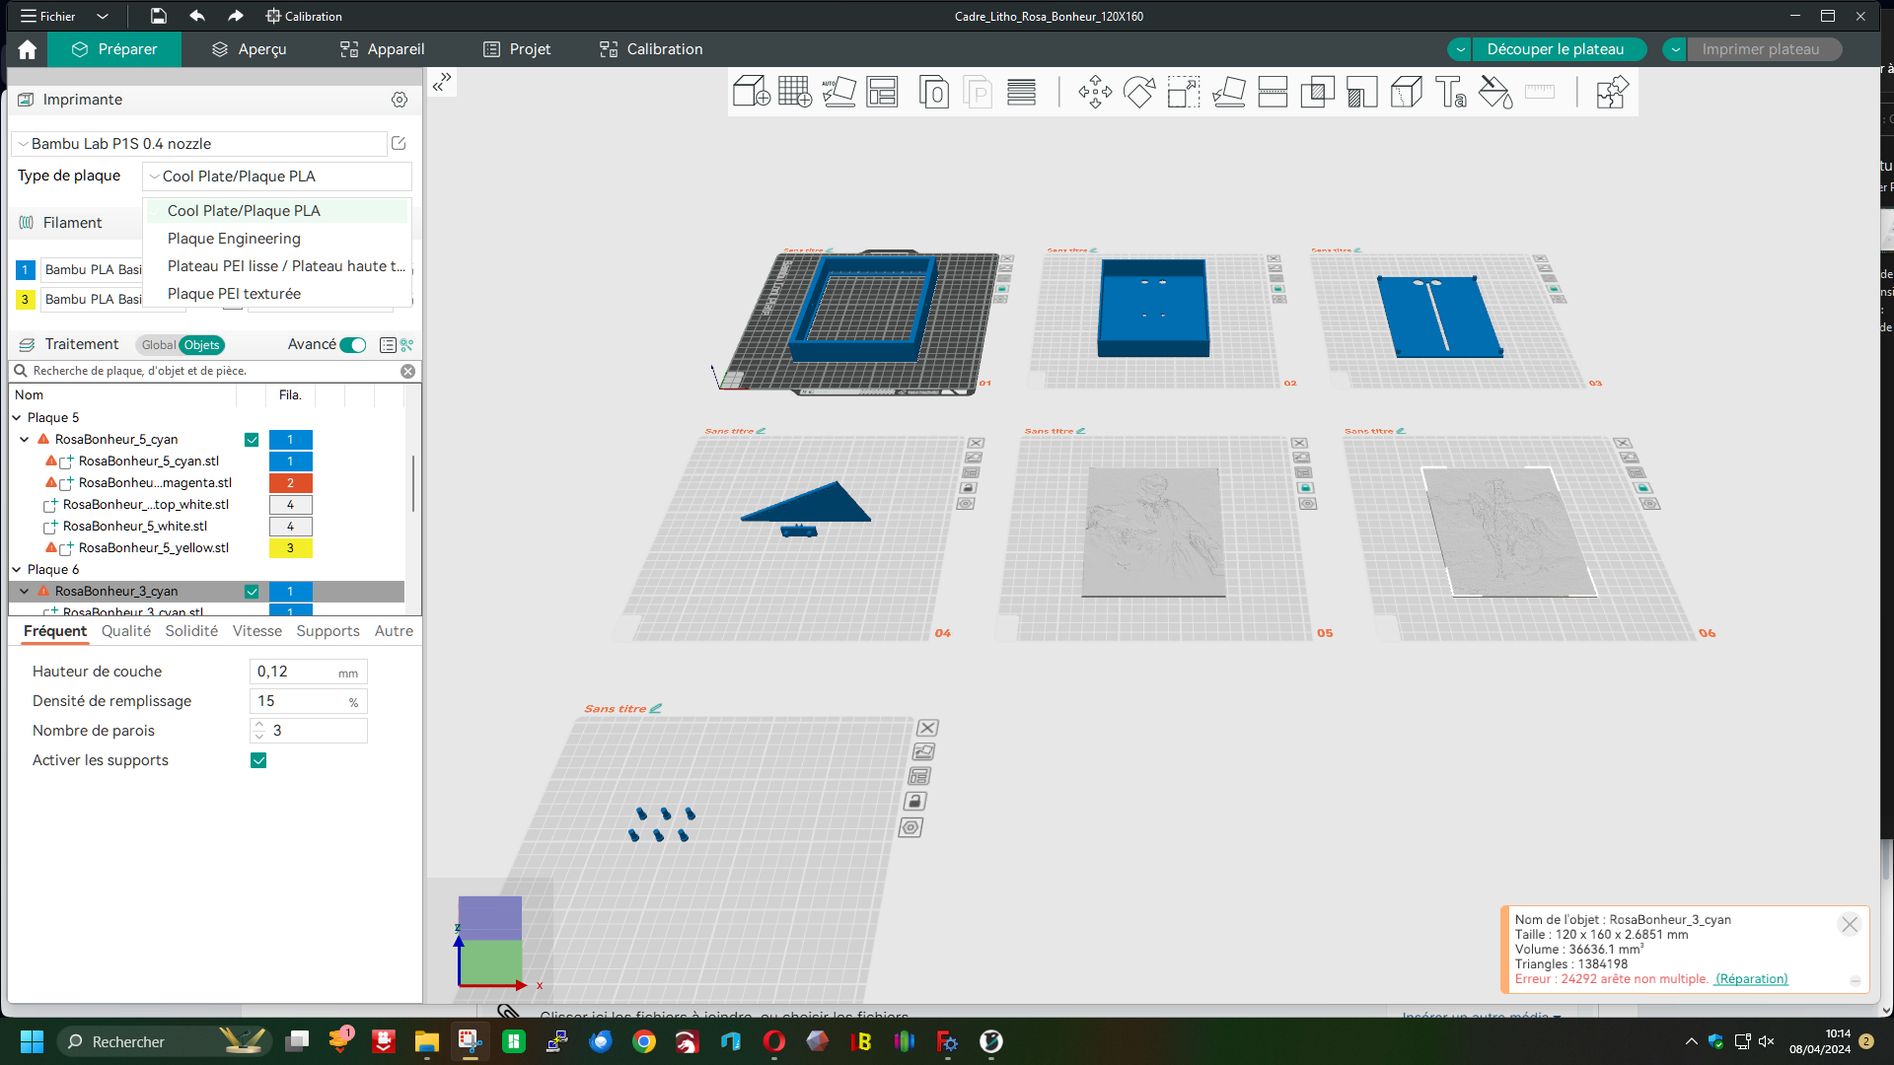
Task: Select the Move tool in toolbar
Action: [1095, 92]
